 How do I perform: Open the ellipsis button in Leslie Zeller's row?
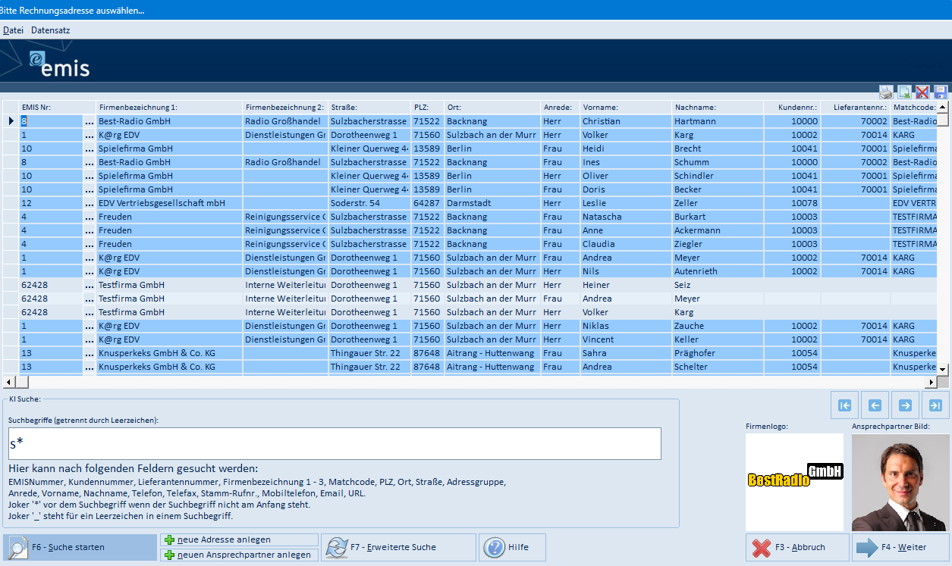90,203
